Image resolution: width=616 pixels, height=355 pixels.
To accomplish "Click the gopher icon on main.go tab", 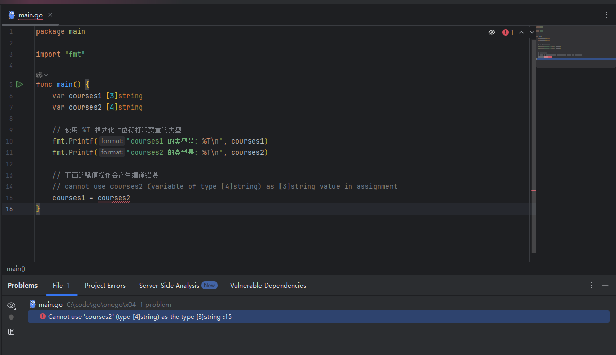I will (12, 15).
